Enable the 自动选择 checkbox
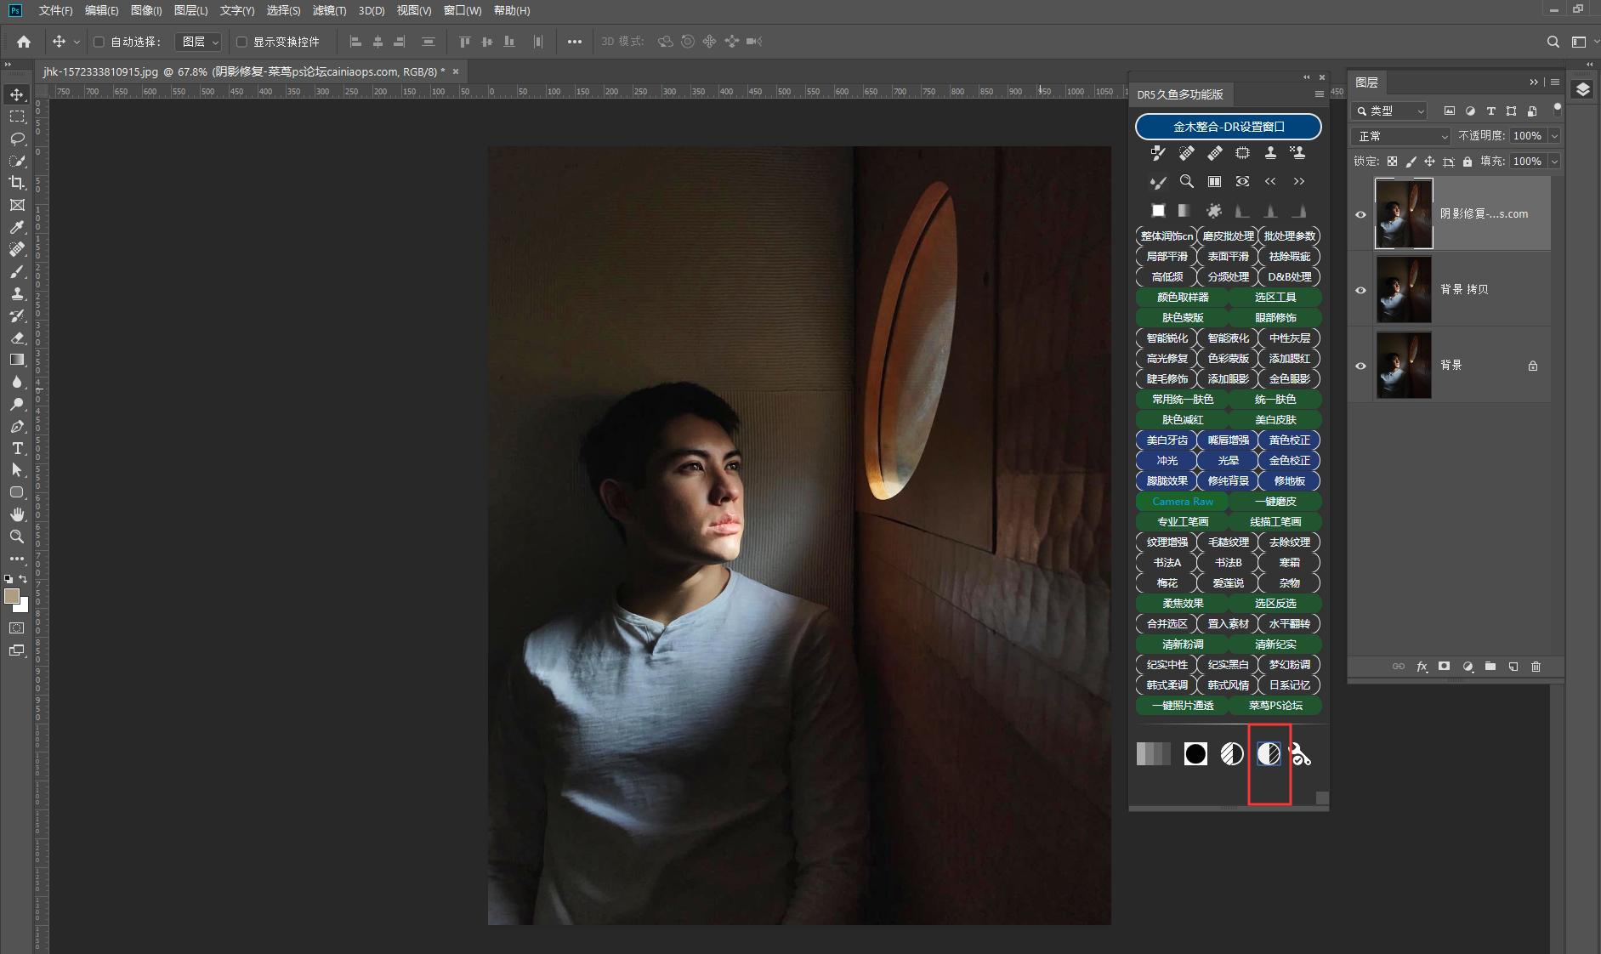Screen dimensions: 1601x954 pos(99,42)
